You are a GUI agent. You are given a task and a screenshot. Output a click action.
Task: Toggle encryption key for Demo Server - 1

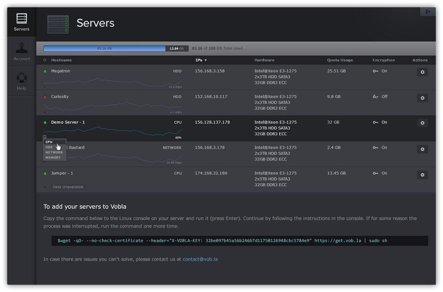375,122
